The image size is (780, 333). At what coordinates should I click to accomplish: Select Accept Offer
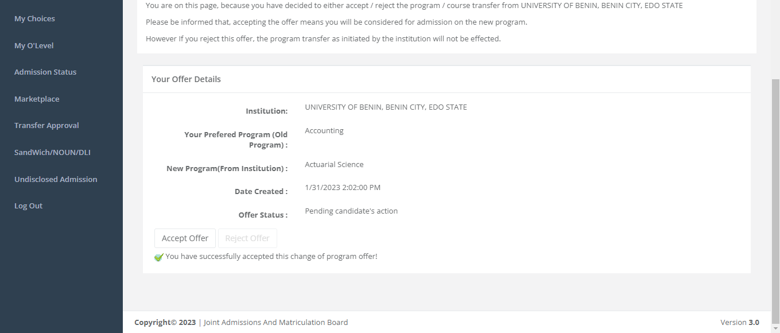point(185,238)
